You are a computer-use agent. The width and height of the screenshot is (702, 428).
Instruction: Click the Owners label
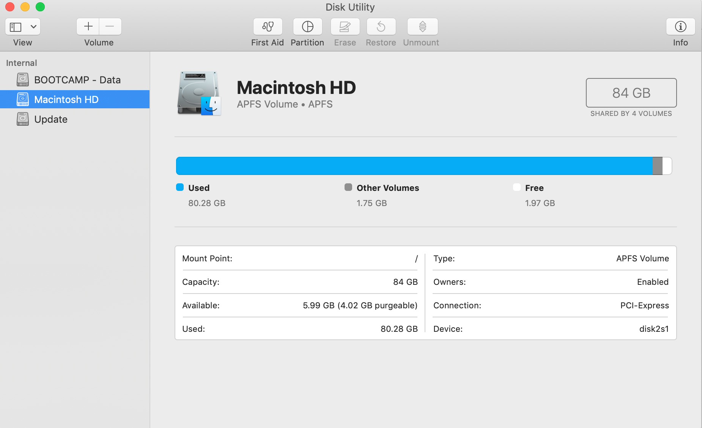click(x=450, y=282)
